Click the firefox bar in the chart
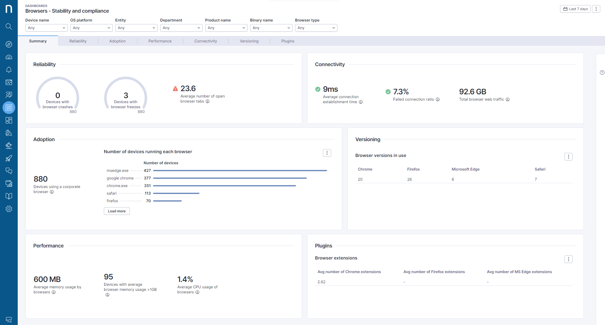The image size is (605, 325). pos(167,201)
